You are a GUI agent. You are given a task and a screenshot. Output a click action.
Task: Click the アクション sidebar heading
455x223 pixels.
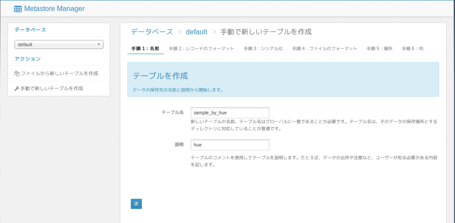(x=28, y=59)
